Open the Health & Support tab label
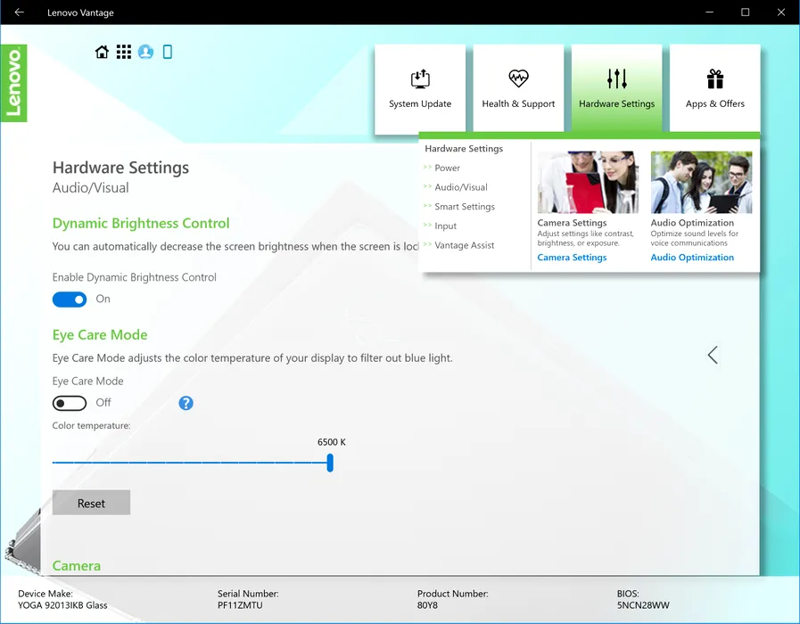 [518, 103]
